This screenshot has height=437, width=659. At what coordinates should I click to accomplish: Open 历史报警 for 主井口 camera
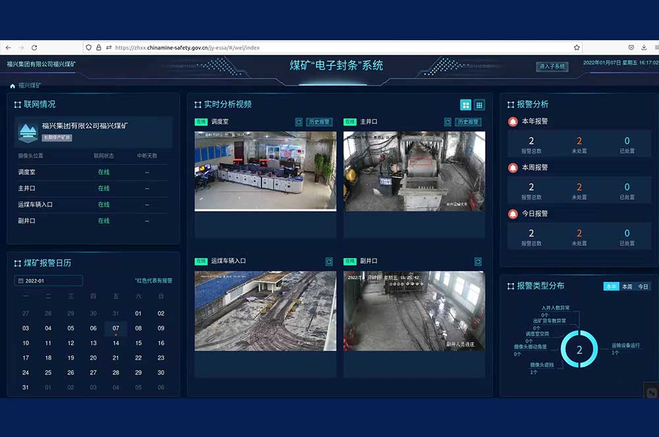(x=469, y=122)
